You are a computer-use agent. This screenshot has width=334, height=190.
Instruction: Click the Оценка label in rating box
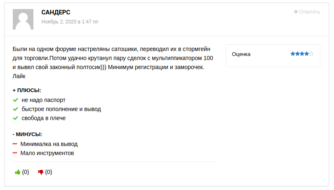tap(241, 54)
